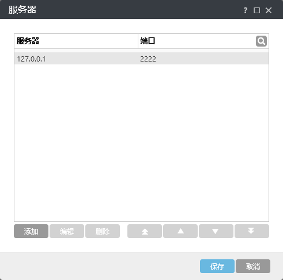This screenshot has width=283, height=280.
Task: Click the divider between 服务器 and 端口 headers
Action: coord(138,41)
